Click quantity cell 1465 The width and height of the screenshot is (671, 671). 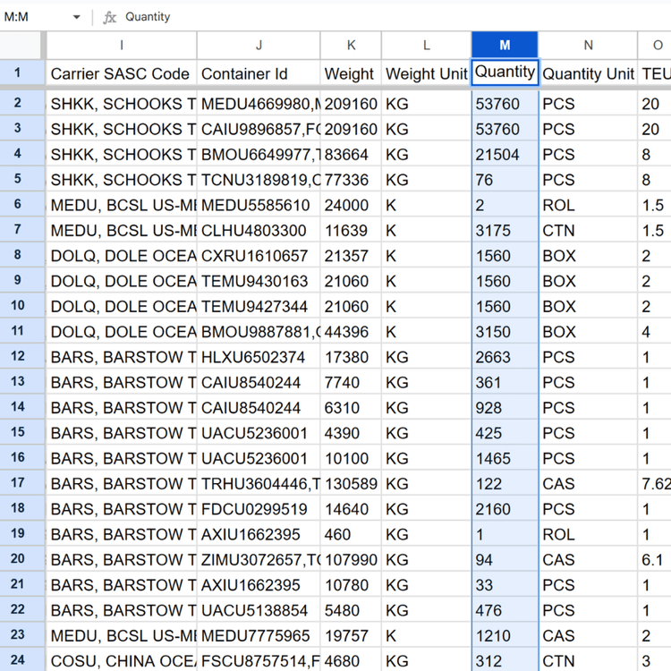(x=505, y=457)
